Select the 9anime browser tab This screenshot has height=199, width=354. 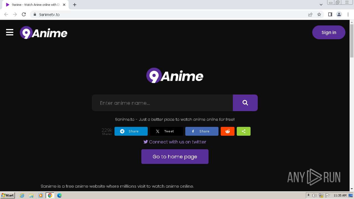35,5
